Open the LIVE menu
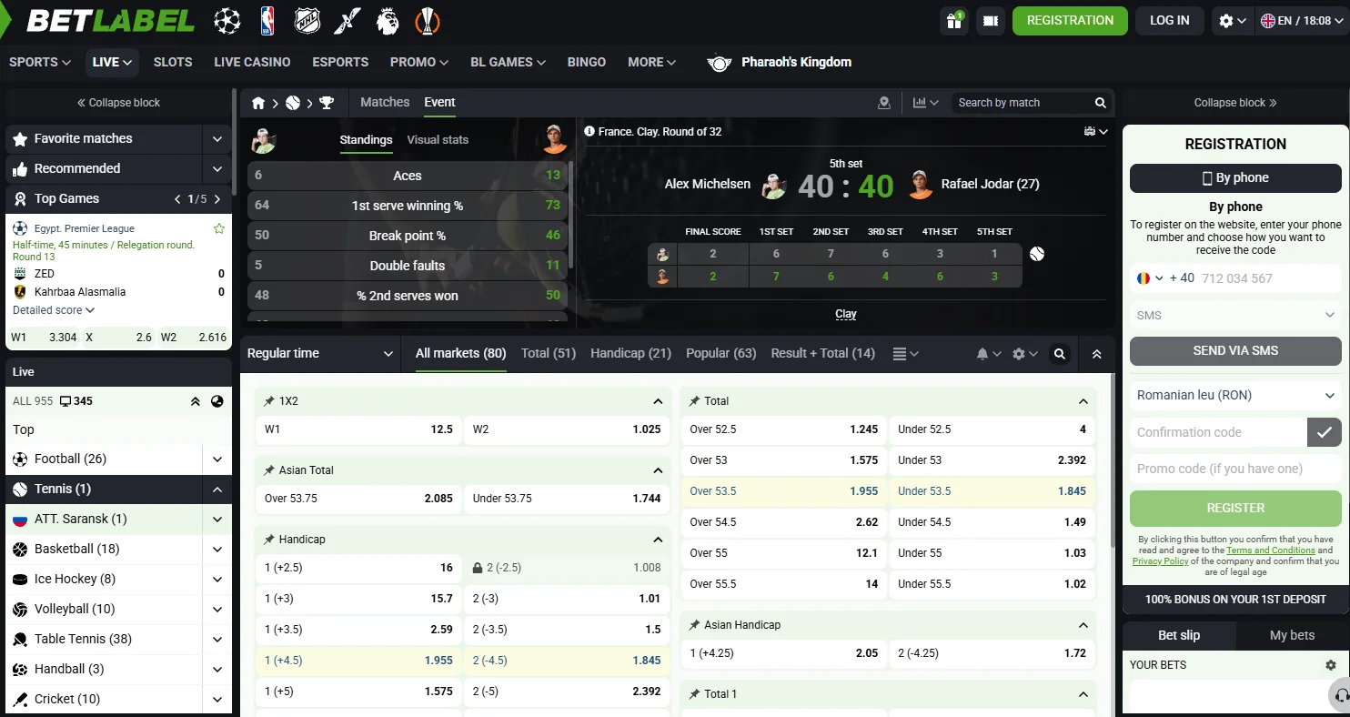Image resolution: width=1350 pixels, height=717 pixels. (113, 62)
